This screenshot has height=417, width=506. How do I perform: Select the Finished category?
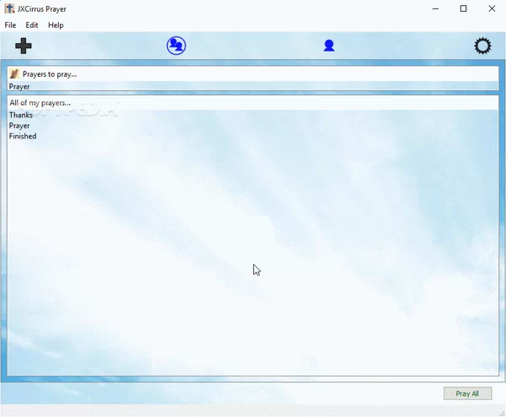click(x=23, y=136)
